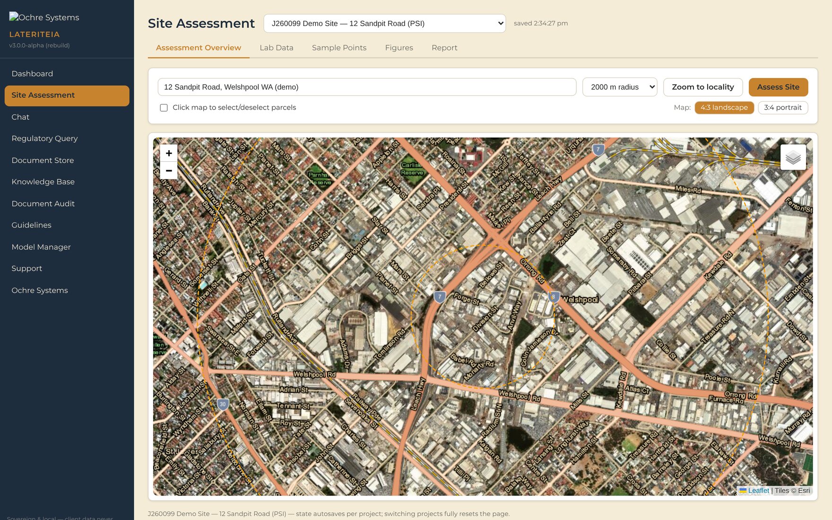Open the project selector dropdown

[x=384, y=23]
